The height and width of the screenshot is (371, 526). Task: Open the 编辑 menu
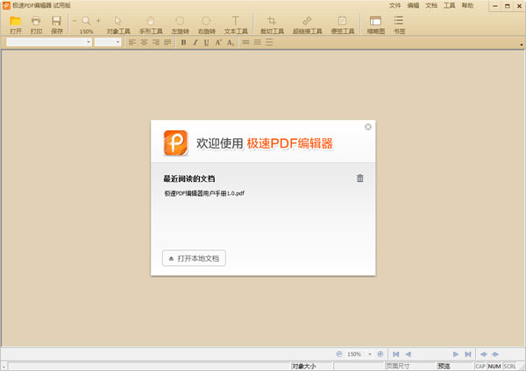[x=413, y=5]
